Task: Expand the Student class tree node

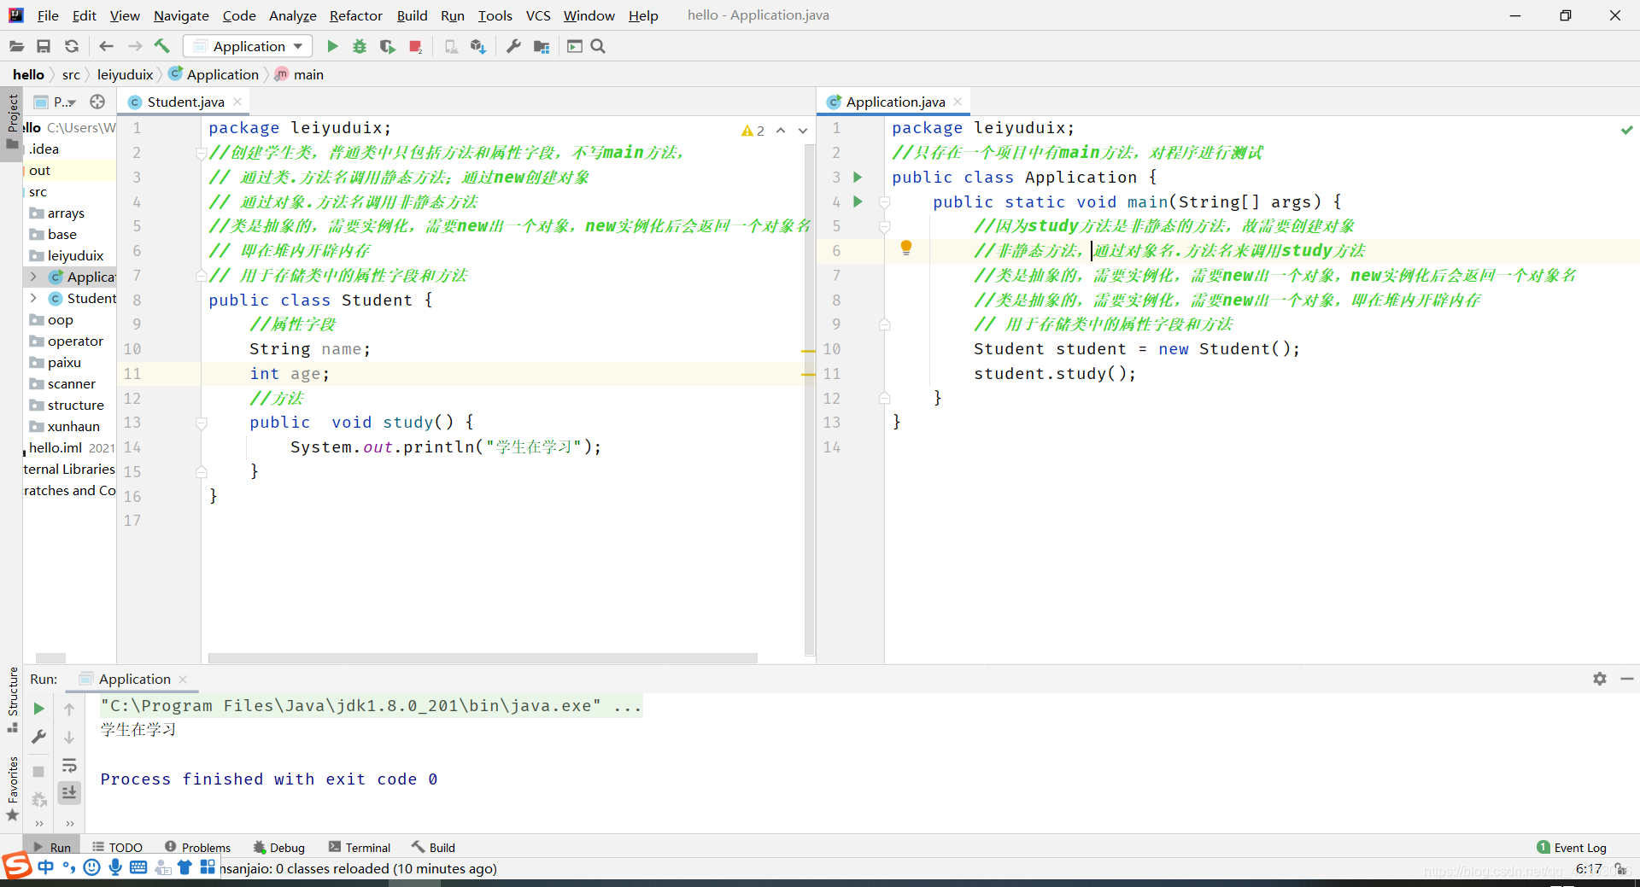Action: (x=33, y=298)
